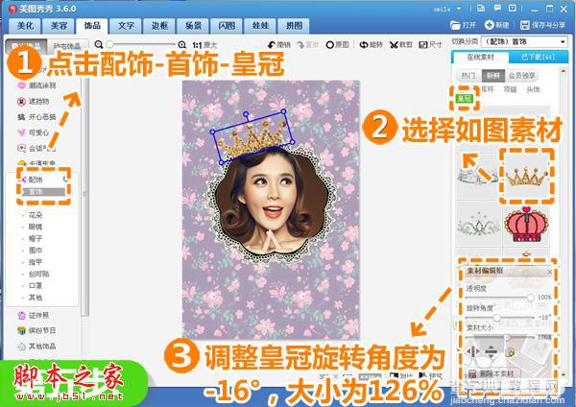Image resolution: width=576 pixels, height=407 pixels.
Task: Collapse the 配饰 category
Action: pyautogui.click(x=35, y=180)
